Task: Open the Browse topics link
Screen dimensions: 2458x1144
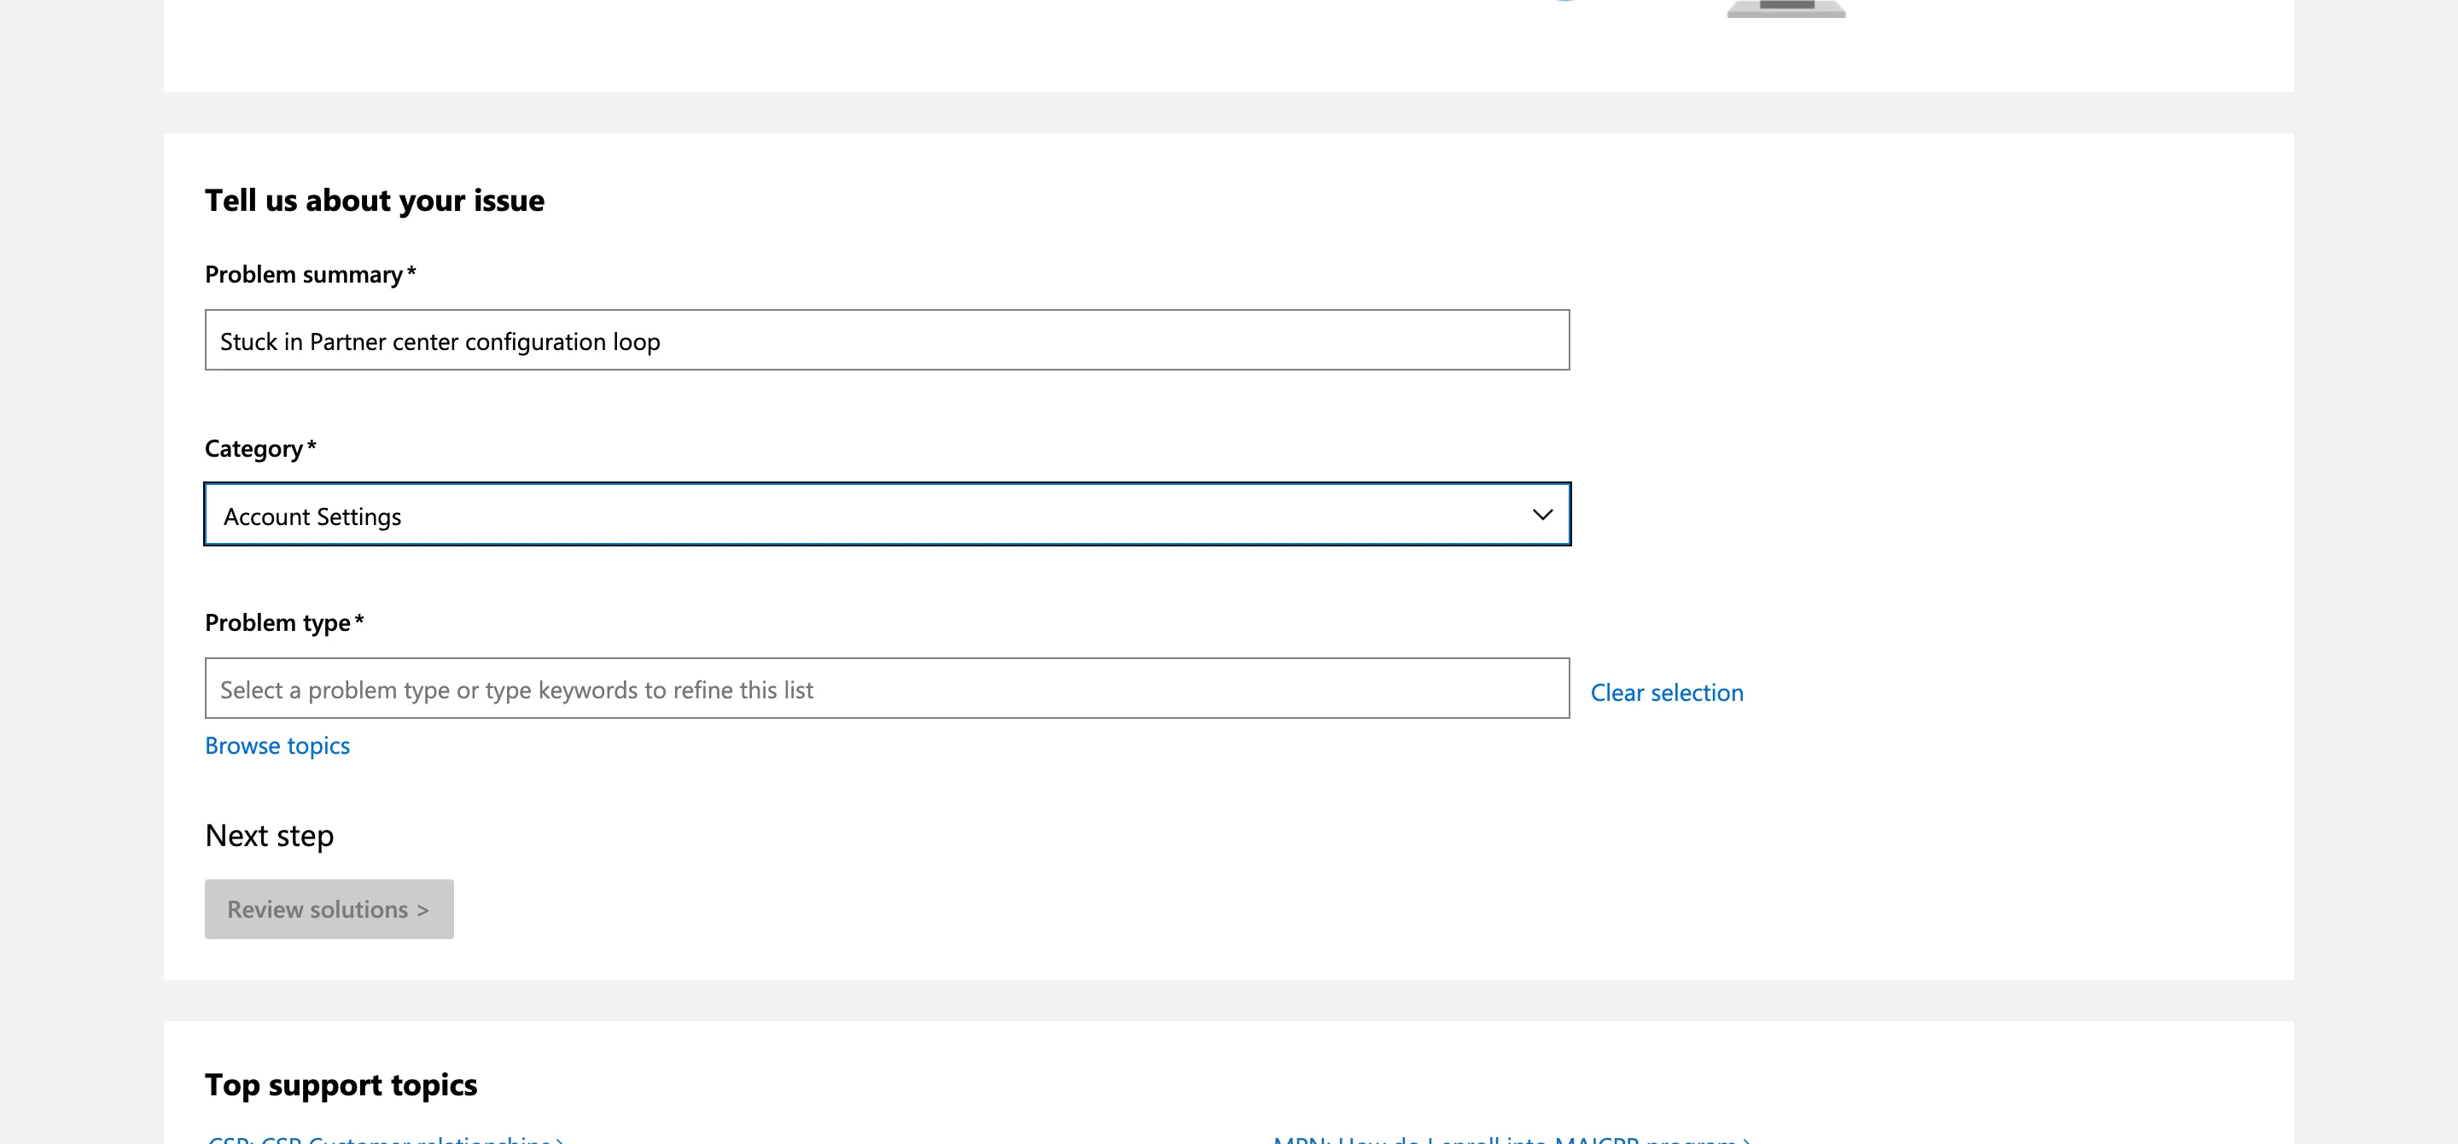Action: (277, 745)
